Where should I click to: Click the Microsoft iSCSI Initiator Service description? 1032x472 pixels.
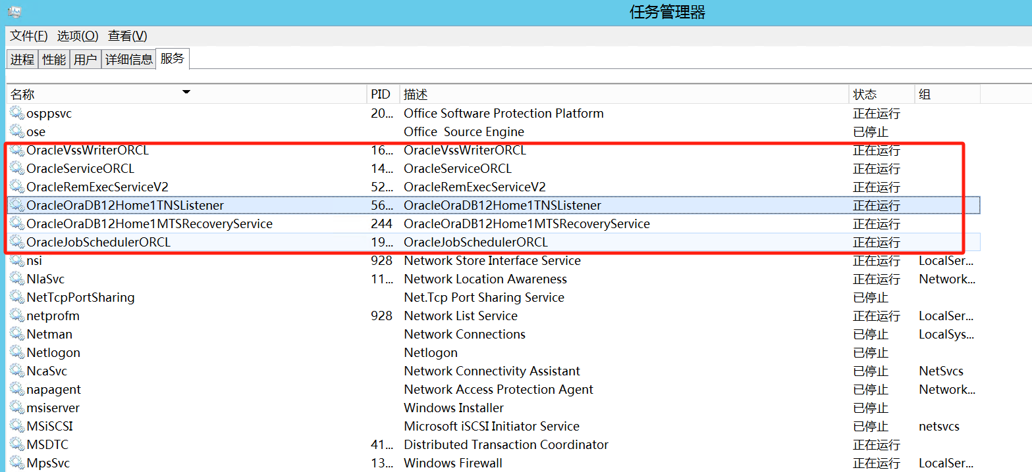pyautogui.click(x=492, y=426)
